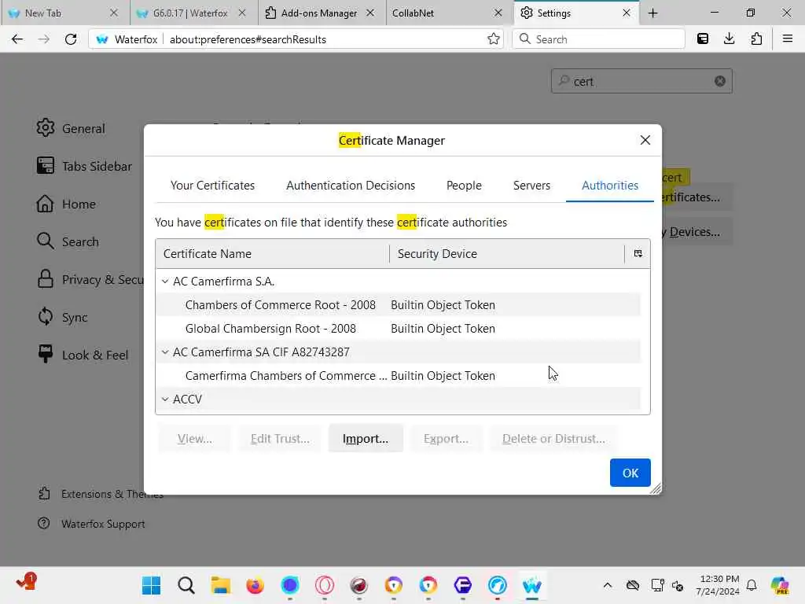Click the settings search field containing cert
This screenshot has width=805, height=604.
pos(641,81)
